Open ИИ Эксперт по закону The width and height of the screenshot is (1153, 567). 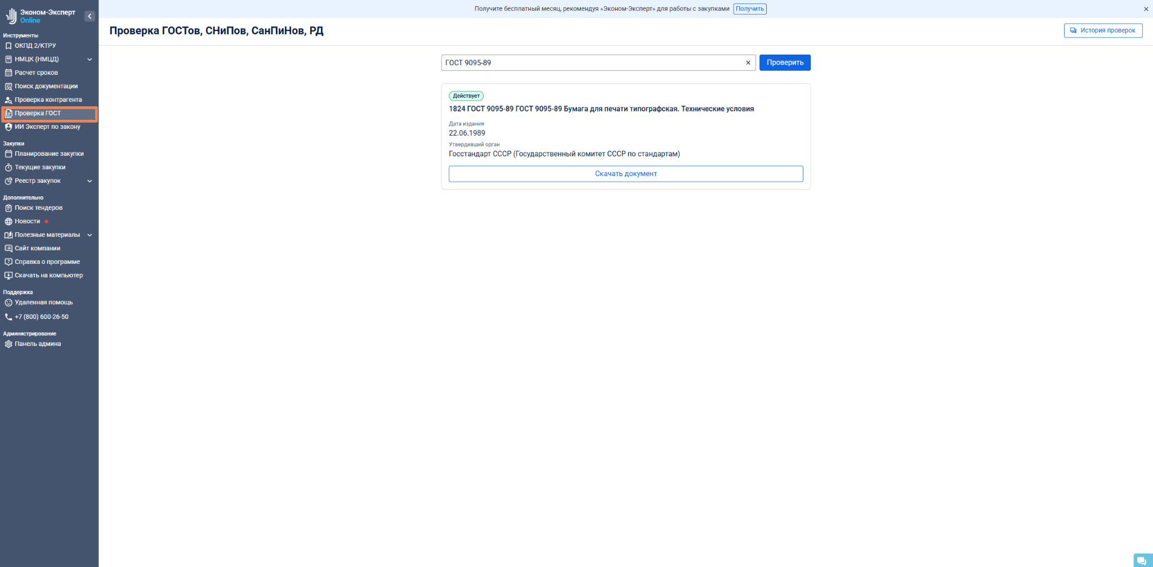(47, 127)
